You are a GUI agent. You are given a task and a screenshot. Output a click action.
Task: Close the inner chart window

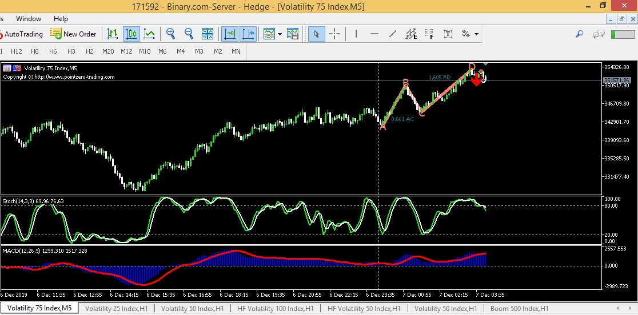[x=632, y=19]
